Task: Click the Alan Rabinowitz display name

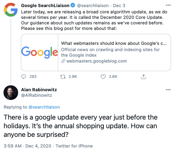Action: (39, 90)
